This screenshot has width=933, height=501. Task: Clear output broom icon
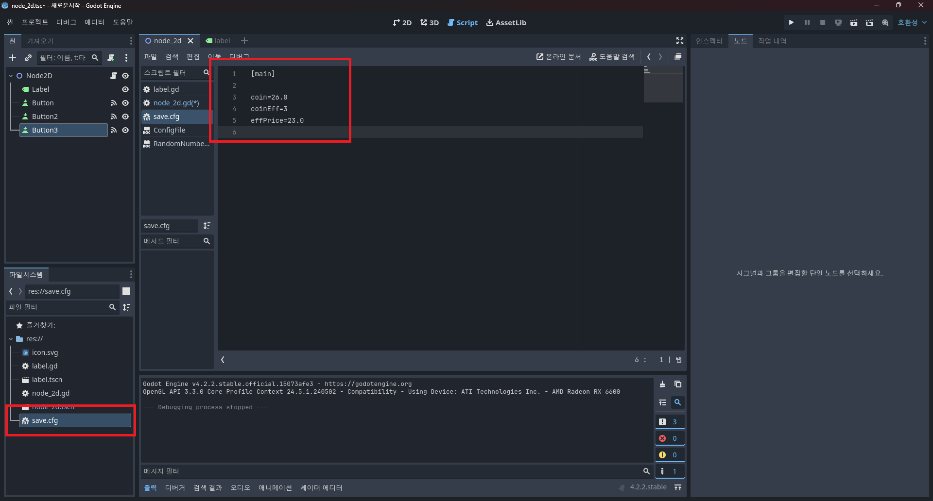[x=662, y=384]
